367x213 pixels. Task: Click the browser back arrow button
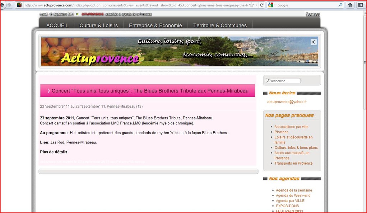coord(3,5)
